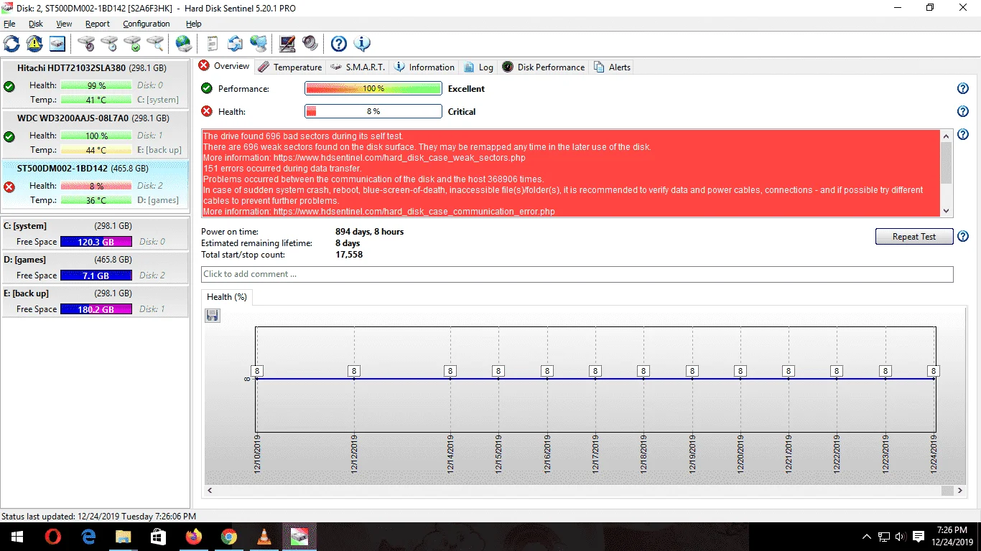Select the E: [back up] partition entry

click(96, 301)
